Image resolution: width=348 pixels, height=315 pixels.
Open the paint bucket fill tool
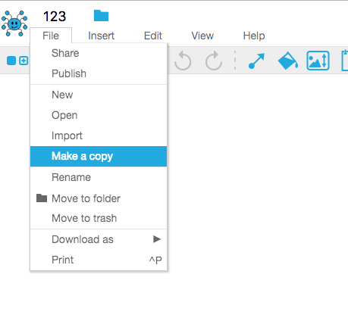pos(288,61)
